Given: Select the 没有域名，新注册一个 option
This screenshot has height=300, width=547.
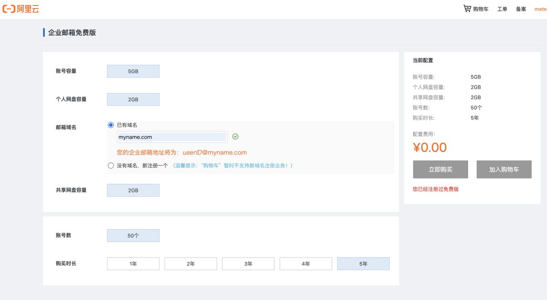Looking at the screenshot, I should pyautogui.click(x=111, y=166).
